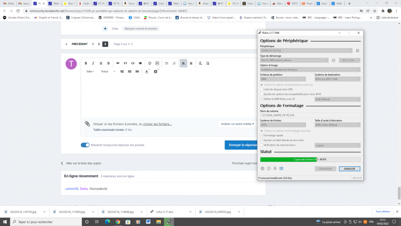Viewport: 401px width, 226px height.
Task: Open Rufus language globe icon
Action: pyautogui.click(x=262, y=169)
